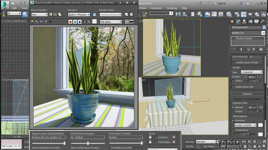268x150 pixels.
Task: Select the Target exposure gain radio button
Action: coord(233,111)
